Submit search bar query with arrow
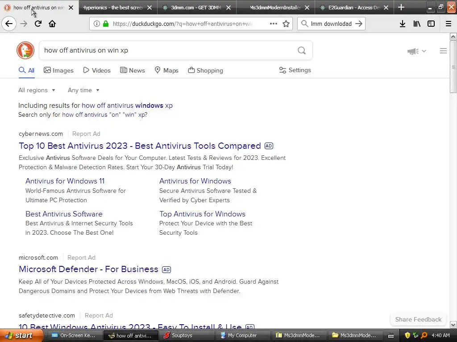 point(359,24)
